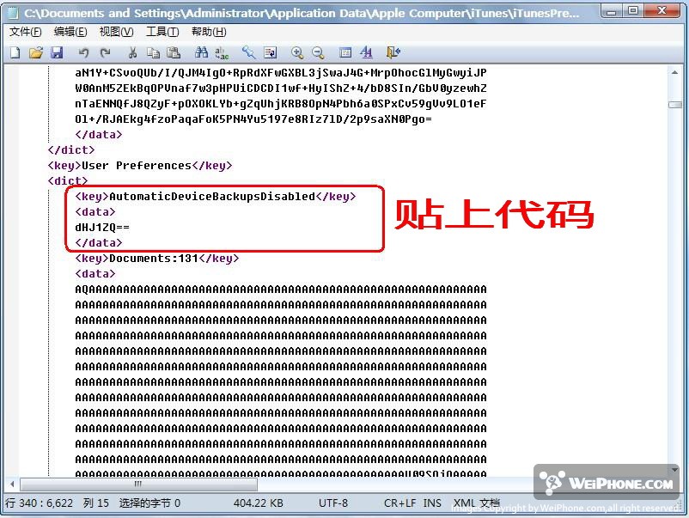Click the 'INS' insert mode indicator
Image resolution: width=689 pixels, height=518 pixels.
[432, 503]
